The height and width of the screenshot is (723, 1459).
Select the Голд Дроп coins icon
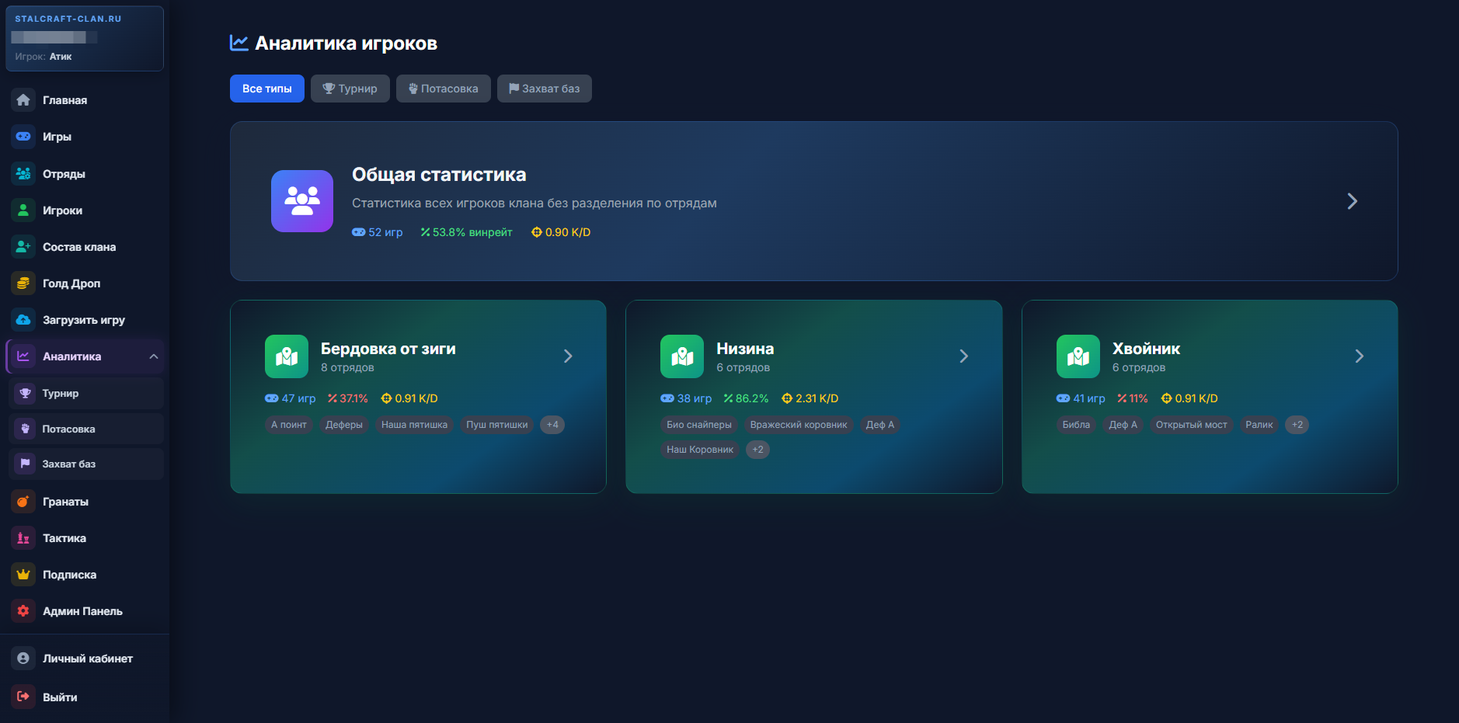[x=23, y=283]
